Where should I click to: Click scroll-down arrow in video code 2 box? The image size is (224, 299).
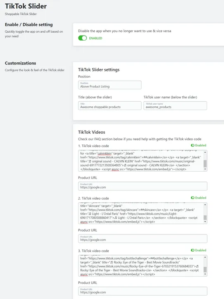pos(205,222)
